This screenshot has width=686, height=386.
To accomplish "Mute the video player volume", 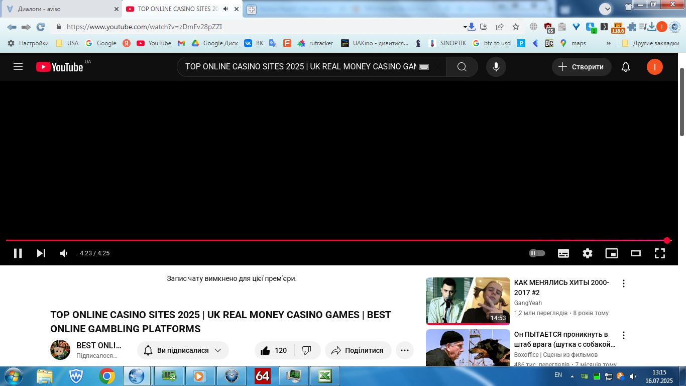I will [64, 253].
